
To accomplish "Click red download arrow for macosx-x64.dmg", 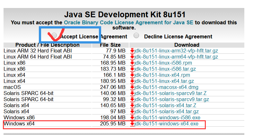I will click(132, 87).
